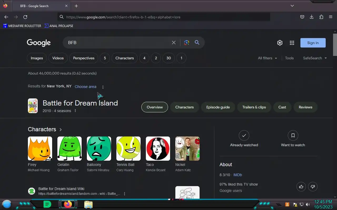Open the green chat app in taskbar
This screenshot has height=210, width=337.
[x=47, y=204]
